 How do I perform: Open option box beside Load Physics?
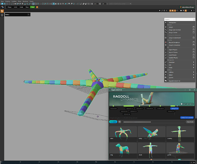click(194, 55)
